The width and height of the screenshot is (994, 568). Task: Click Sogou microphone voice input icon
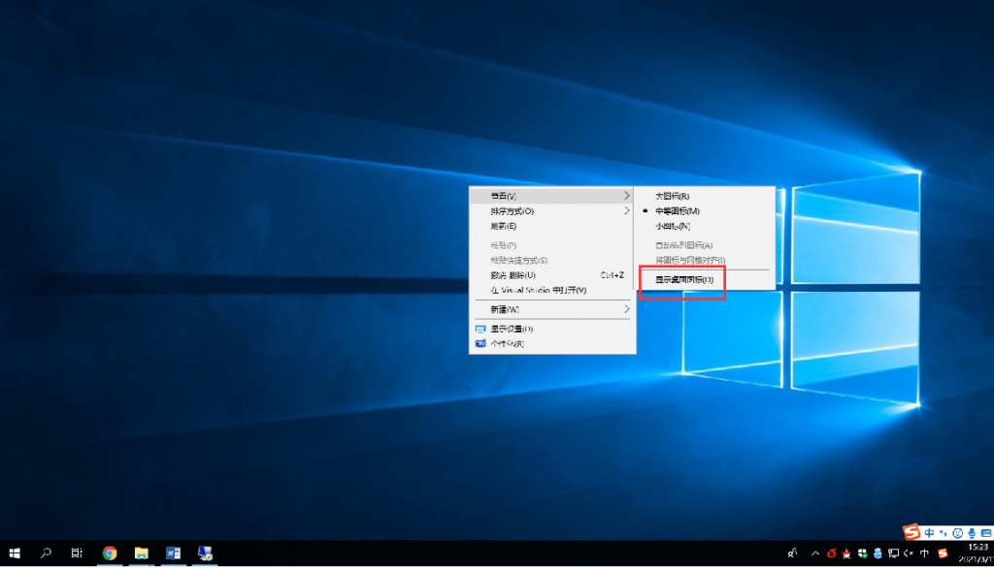972,533
